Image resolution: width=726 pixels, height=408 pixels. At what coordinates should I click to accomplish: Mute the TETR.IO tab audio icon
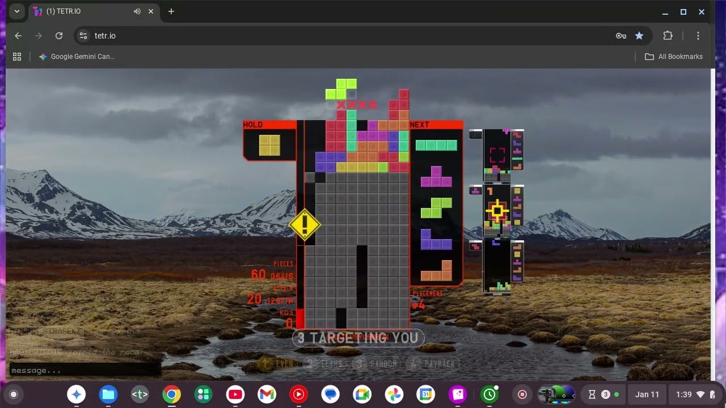pyautogui.click(x=137, y=11)
